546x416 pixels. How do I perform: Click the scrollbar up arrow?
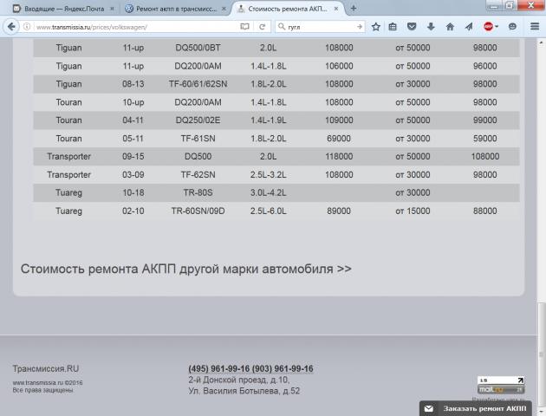[x=541, y=42]
